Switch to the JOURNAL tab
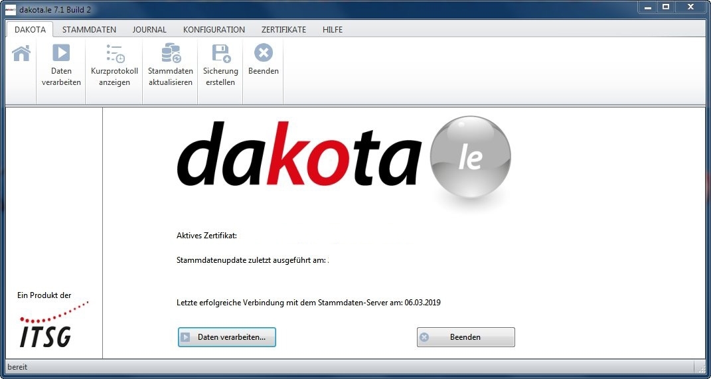Viewport: 711px width, 379px height. pos(149,29)
